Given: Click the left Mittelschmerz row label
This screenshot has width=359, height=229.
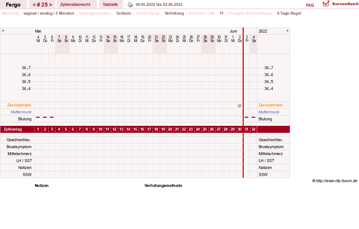Looking at the screenshot, I should [x=19, y=154].
